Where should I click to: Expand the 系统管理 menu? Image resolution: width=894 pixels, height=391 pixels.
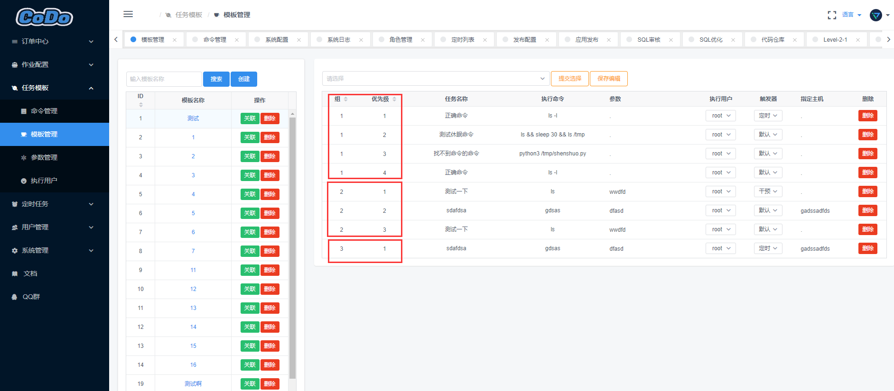pos(55,250)
